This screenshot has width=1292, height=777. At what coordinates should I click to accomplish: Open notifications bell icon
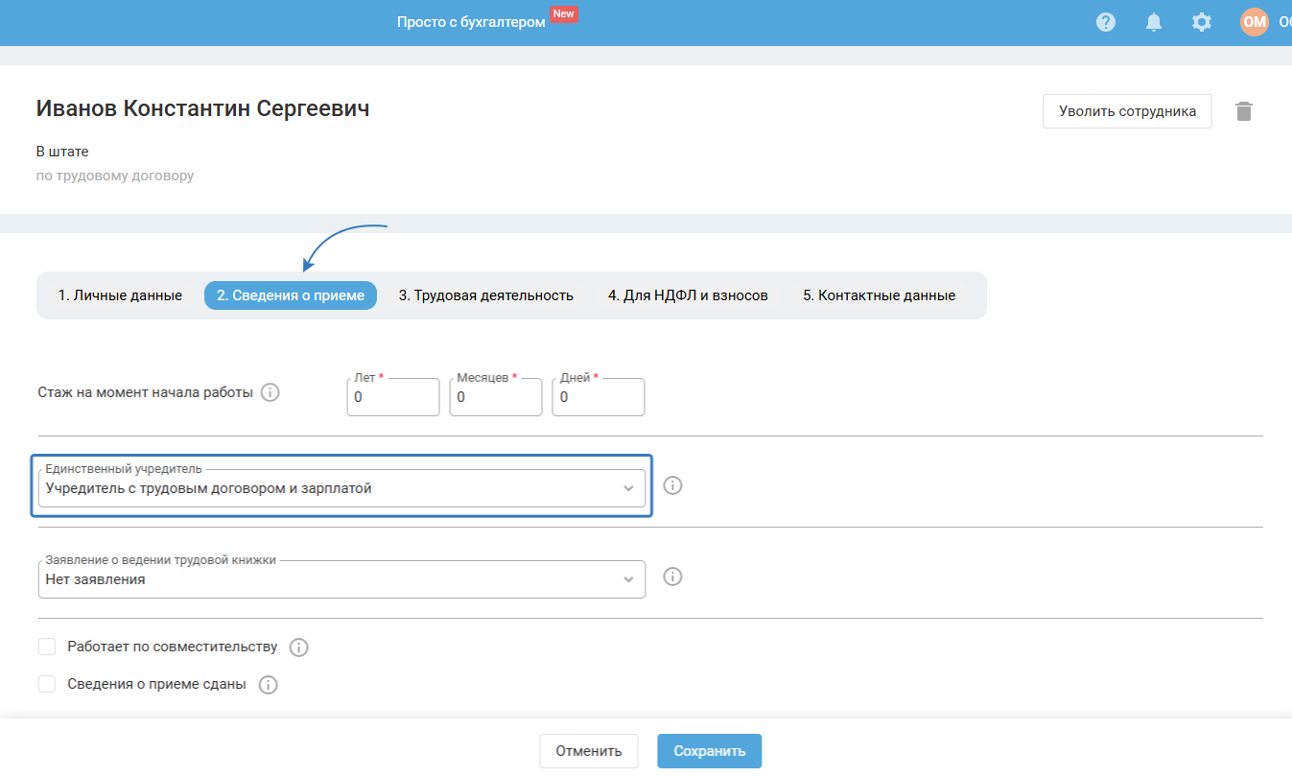coord(1154,22)
